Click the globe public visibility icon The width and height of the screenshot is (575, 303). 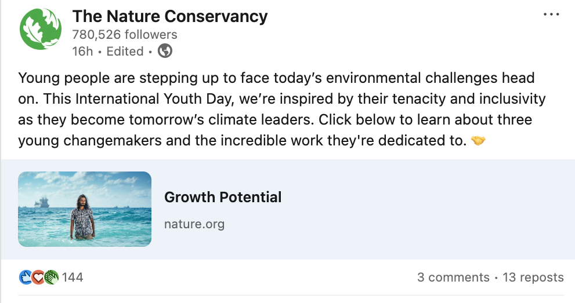165,51
